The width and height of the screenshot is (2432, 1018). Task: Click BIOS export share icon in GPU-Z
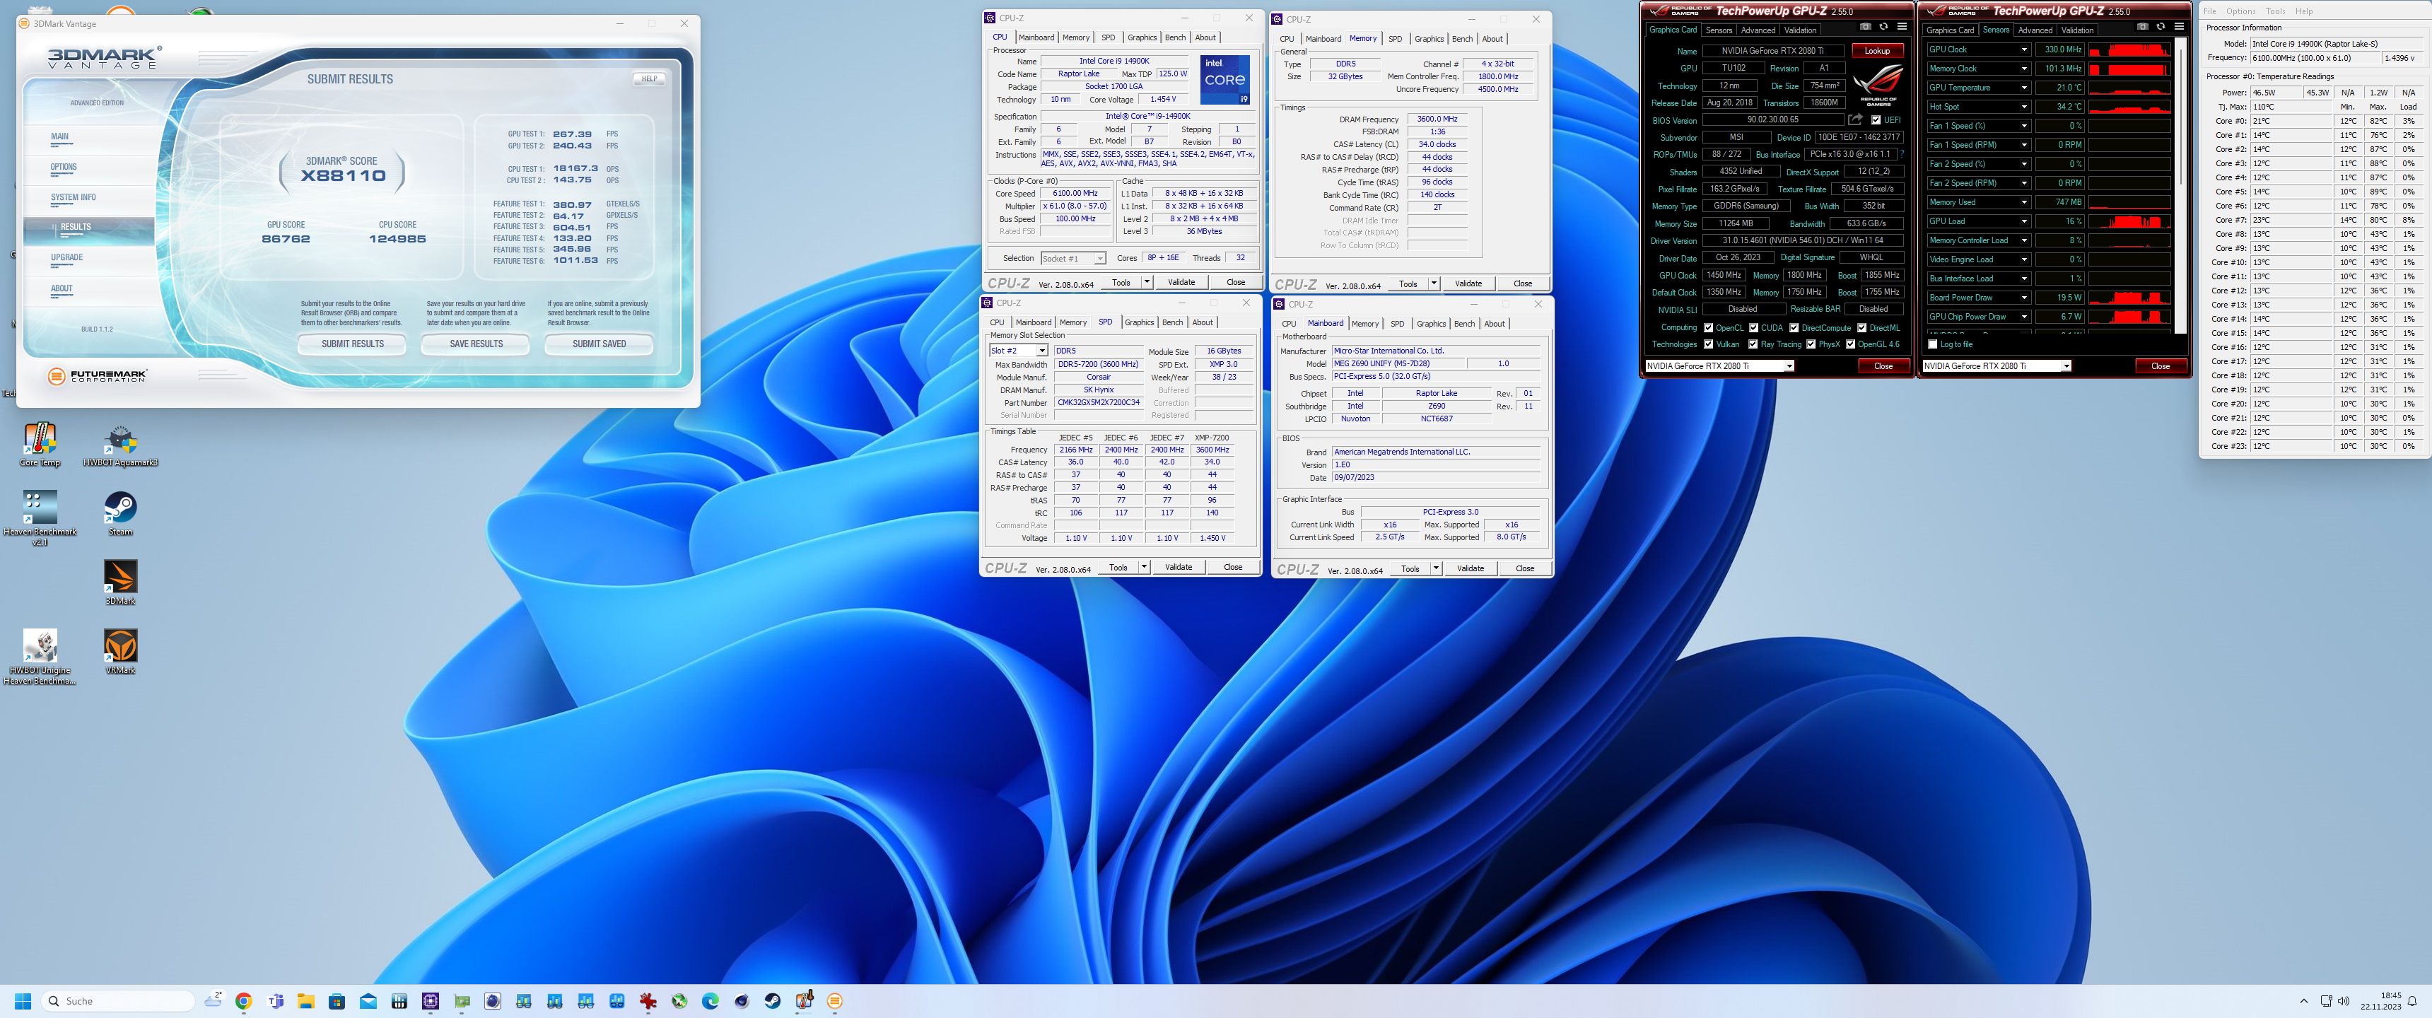[x=1855, y=120]
